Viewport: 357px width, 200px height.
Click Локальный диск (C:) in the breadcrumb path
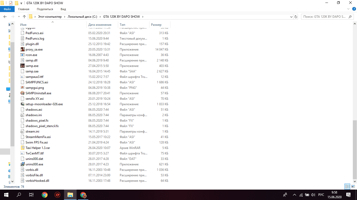[82, 17]
